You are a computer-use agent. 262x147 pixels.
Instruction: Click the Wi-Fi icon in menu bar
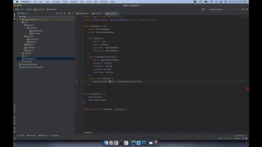click(212, 2)
